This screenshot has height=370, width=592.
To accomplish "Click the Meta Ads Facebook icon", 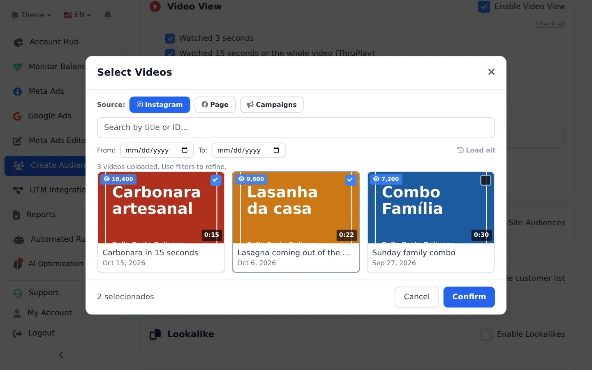I will tap(18, 91).
